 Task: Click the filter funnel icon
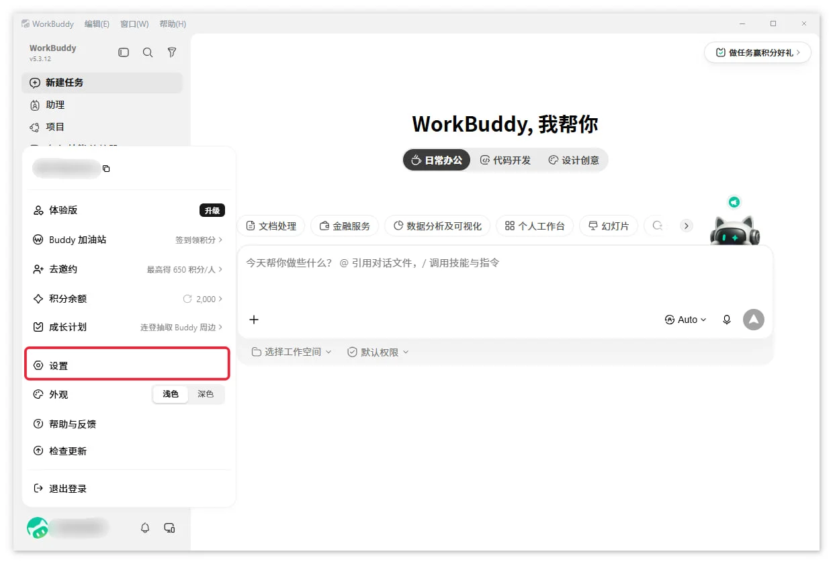(172, 52)
